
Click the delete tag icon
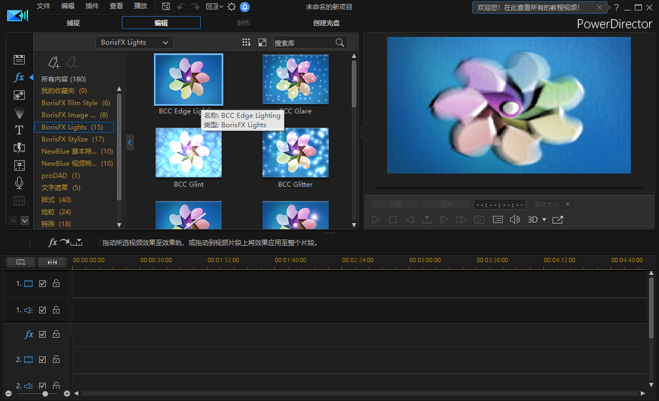72,63
